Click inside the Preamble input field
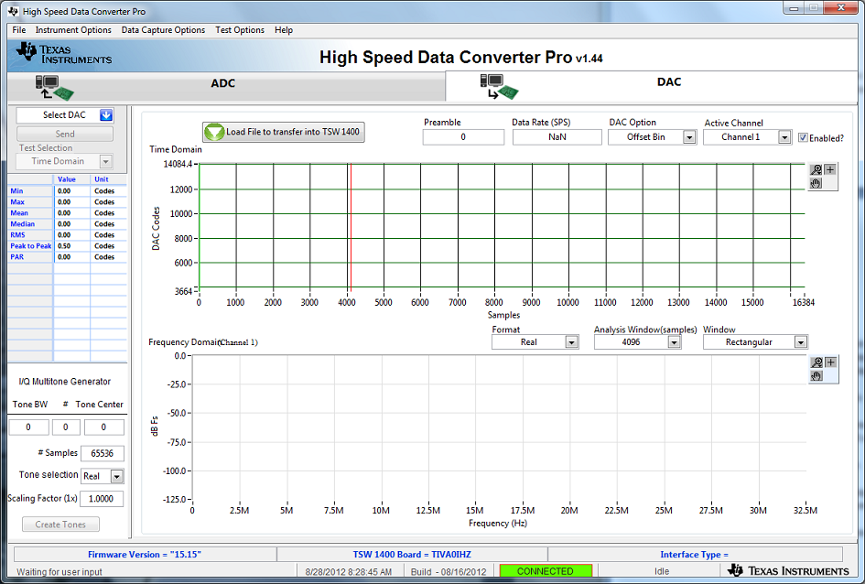The width and height of the screenshot is (865, 584). coord(462,136)
